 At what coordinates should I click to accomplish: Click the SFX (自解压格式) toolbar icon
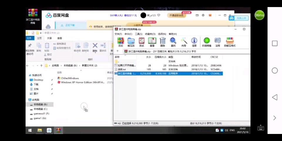230,42
